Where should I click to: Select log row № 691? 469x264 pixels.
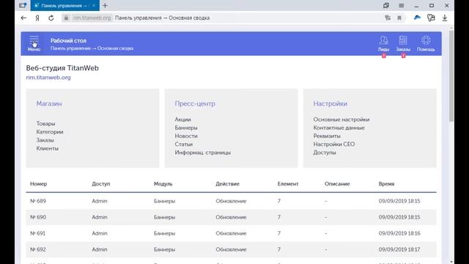(x=231, y=233)
